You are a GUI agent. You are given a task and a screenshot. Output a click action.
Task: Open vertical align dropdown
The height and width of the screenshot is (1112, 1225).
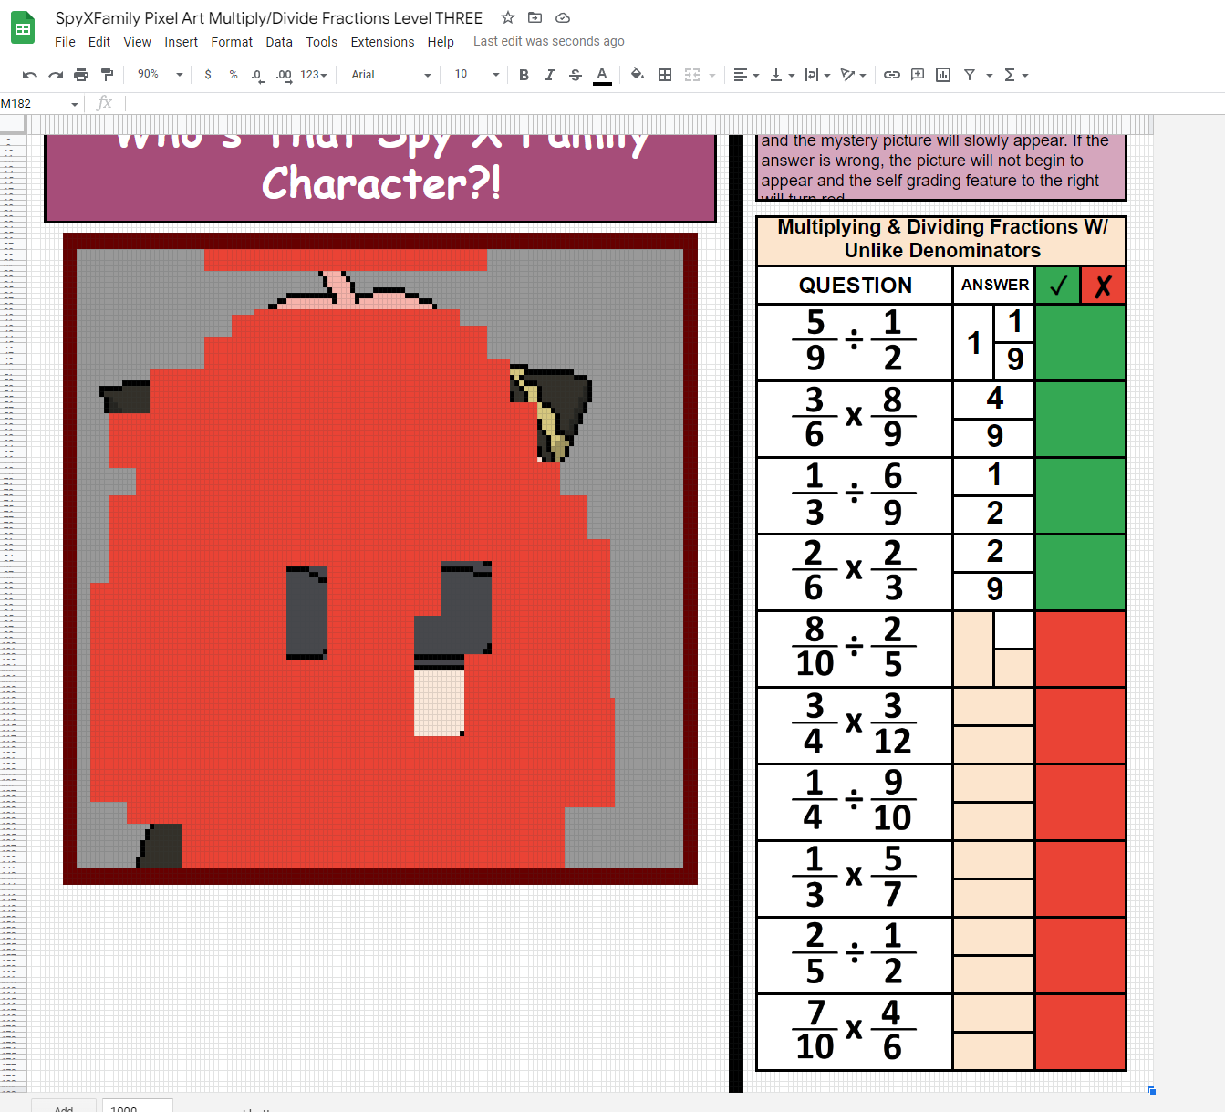(782, 75)
